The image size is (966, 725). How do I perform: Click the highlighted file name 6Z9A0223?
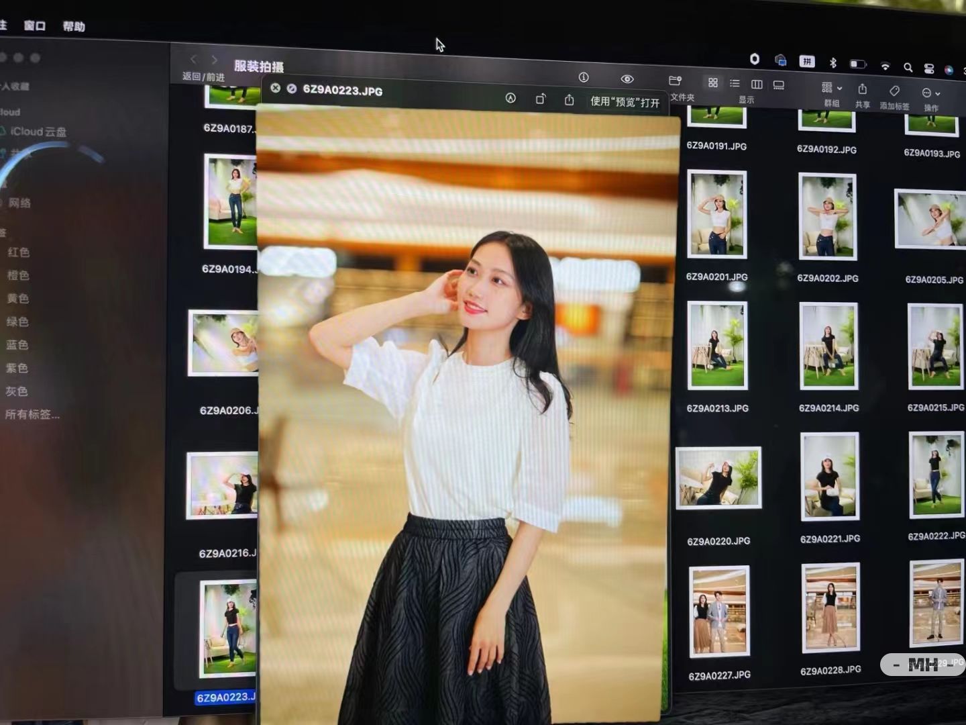(226, 697)
